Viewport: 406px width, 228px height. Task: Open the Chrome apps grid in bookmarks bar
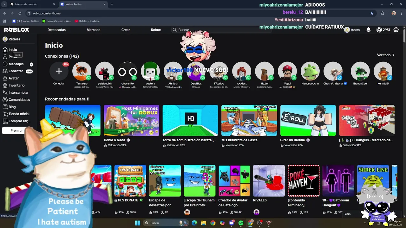click(x=4, y=21)
